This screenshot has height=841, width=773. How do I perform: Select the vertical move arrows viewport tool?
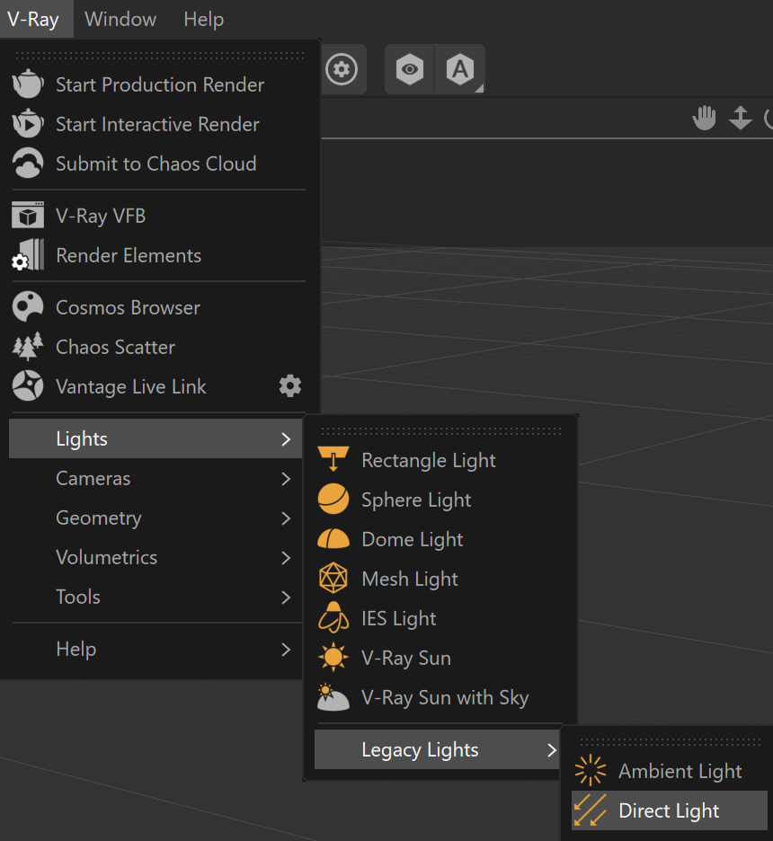741,118
